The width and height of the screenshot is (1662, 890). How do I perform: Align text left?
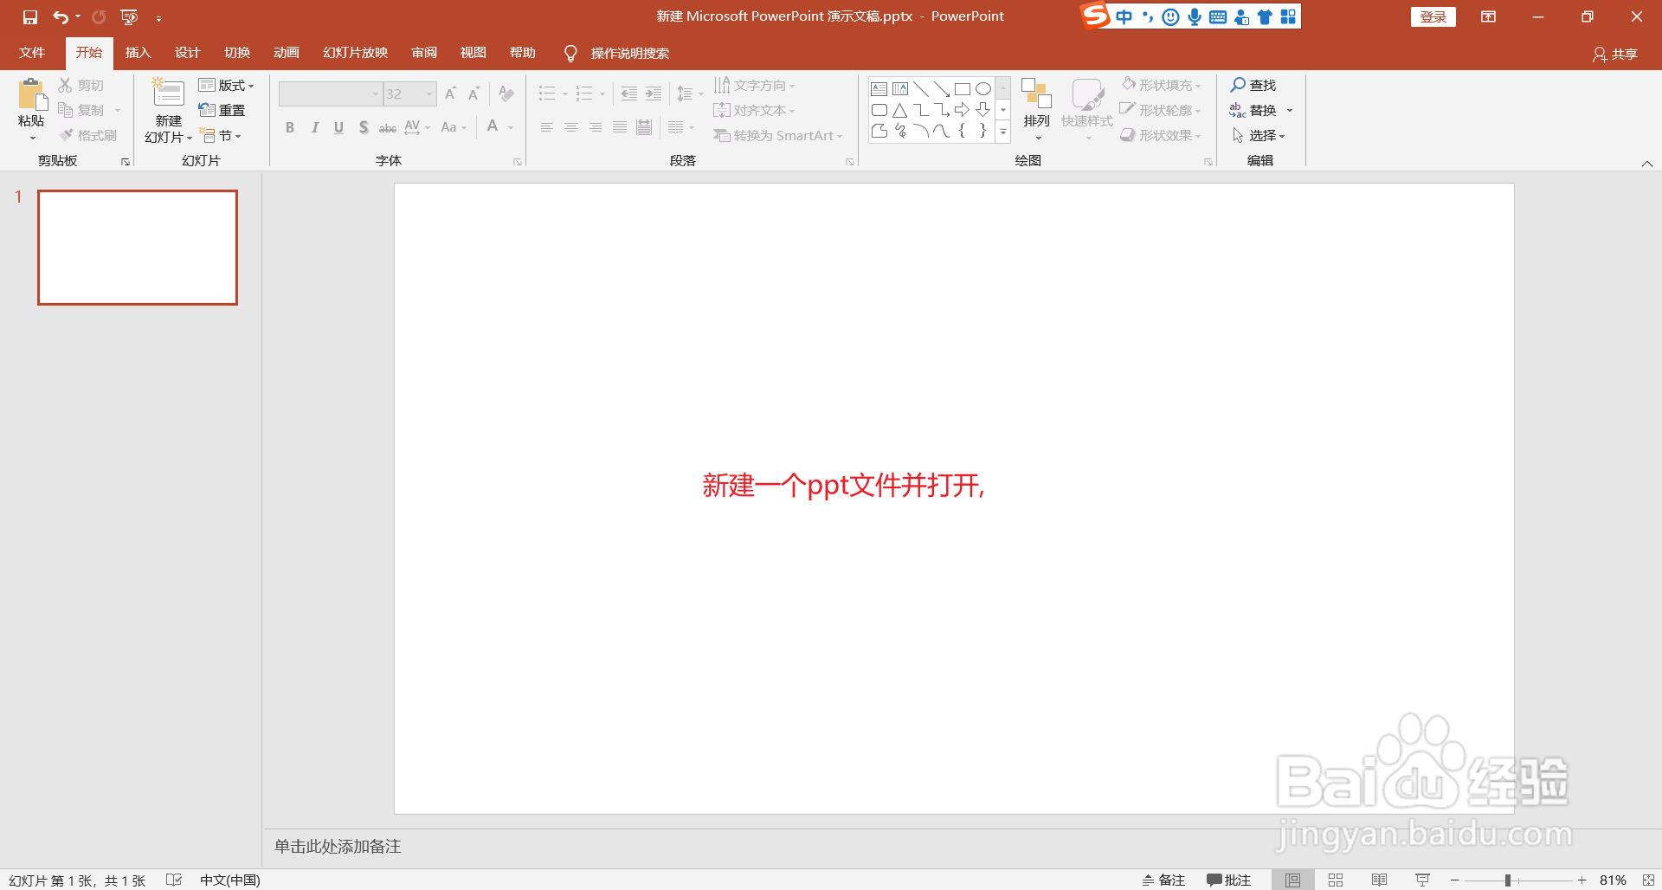[547, 127]
